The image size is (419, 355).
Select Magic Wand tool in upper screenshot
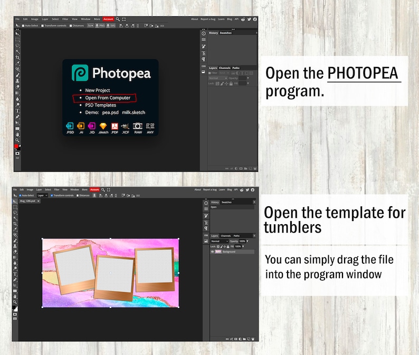17,52
